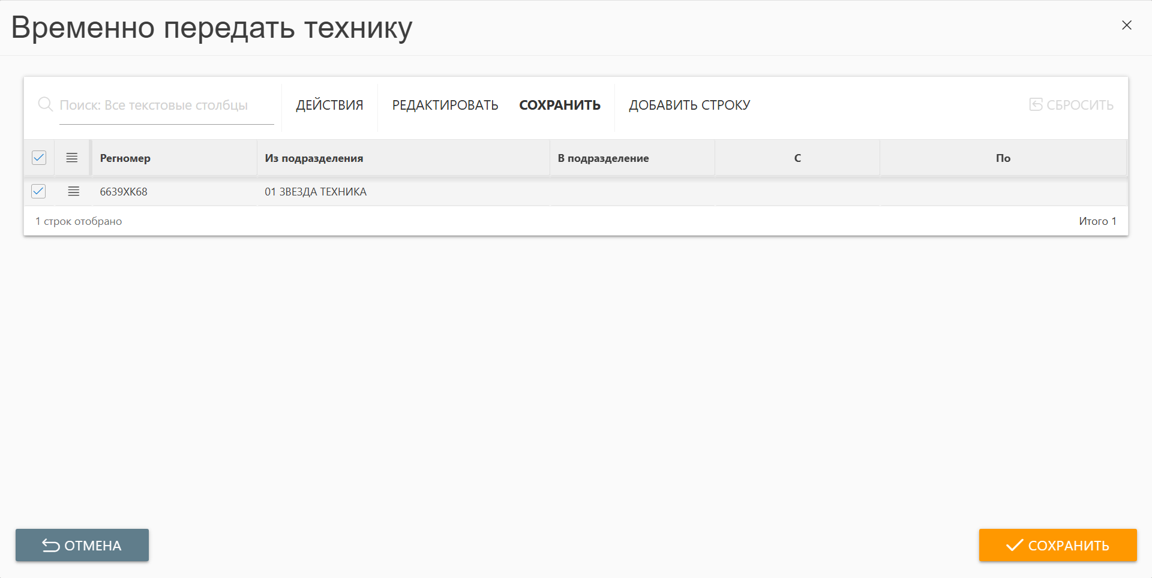Click bold СОХРАНИТЬ in the grid toolbar

559,106
